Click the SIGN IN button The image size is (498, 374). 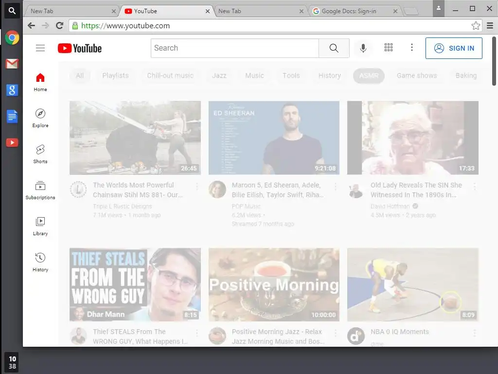[x=454, y=48]
